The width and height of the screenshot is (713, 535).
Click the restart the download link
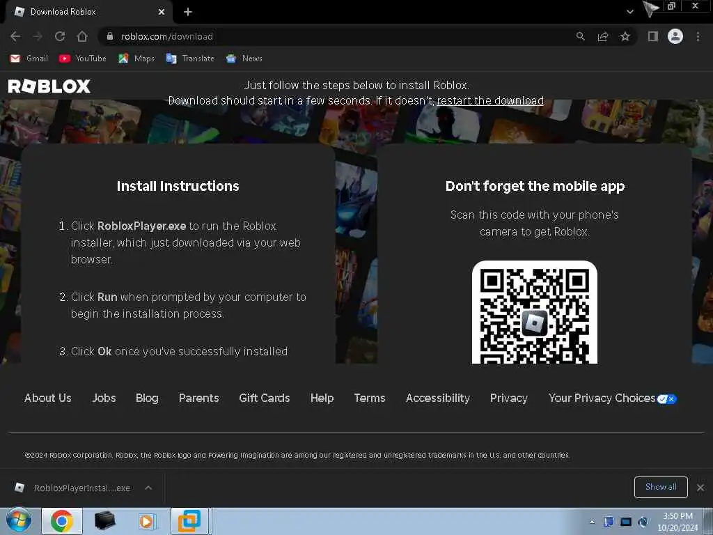point(490,100)
